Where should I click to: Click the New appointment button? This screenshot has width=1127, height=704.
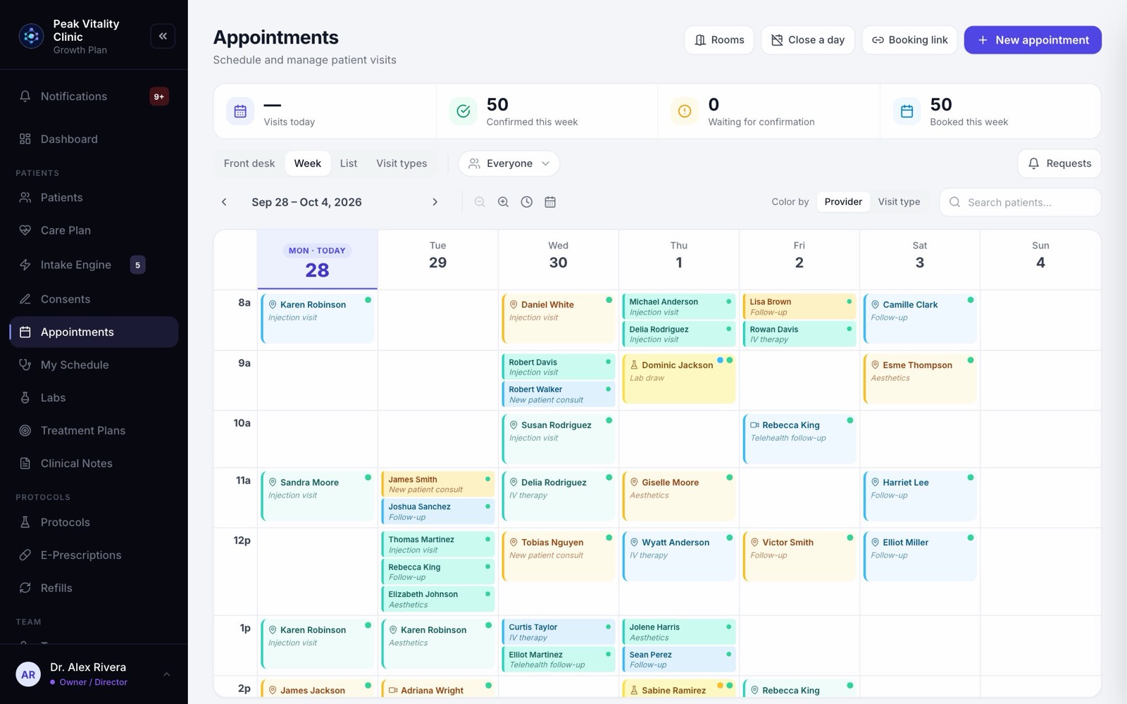pos(1033,40)
